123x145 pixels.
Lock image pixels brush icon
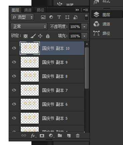pyautogui.click(x=33, y=36)
